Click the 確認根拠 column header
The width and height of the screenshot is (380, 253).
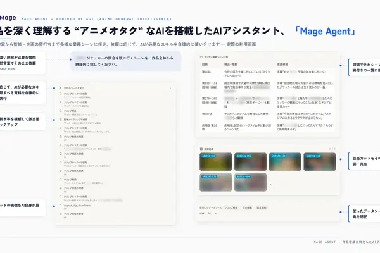pyautogui.click(x=282, y=65)
